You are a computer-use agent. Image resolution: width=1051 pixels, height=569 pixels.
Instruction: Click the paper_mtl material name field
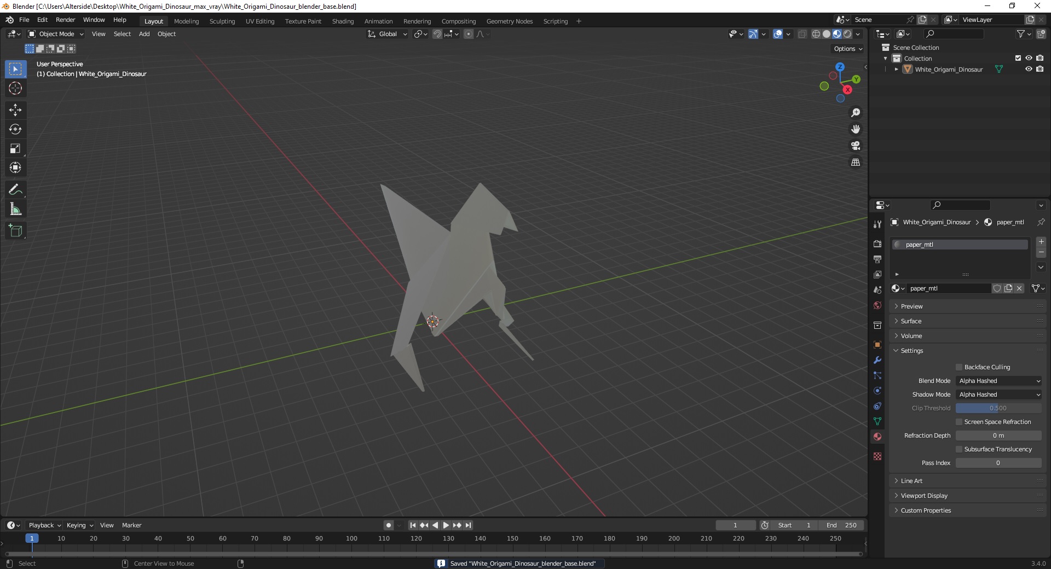coord(949,288)
